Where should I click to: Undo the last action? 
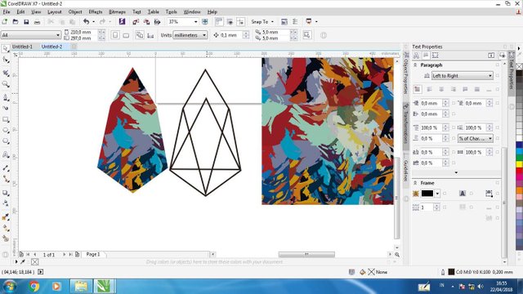pos(86,22)
